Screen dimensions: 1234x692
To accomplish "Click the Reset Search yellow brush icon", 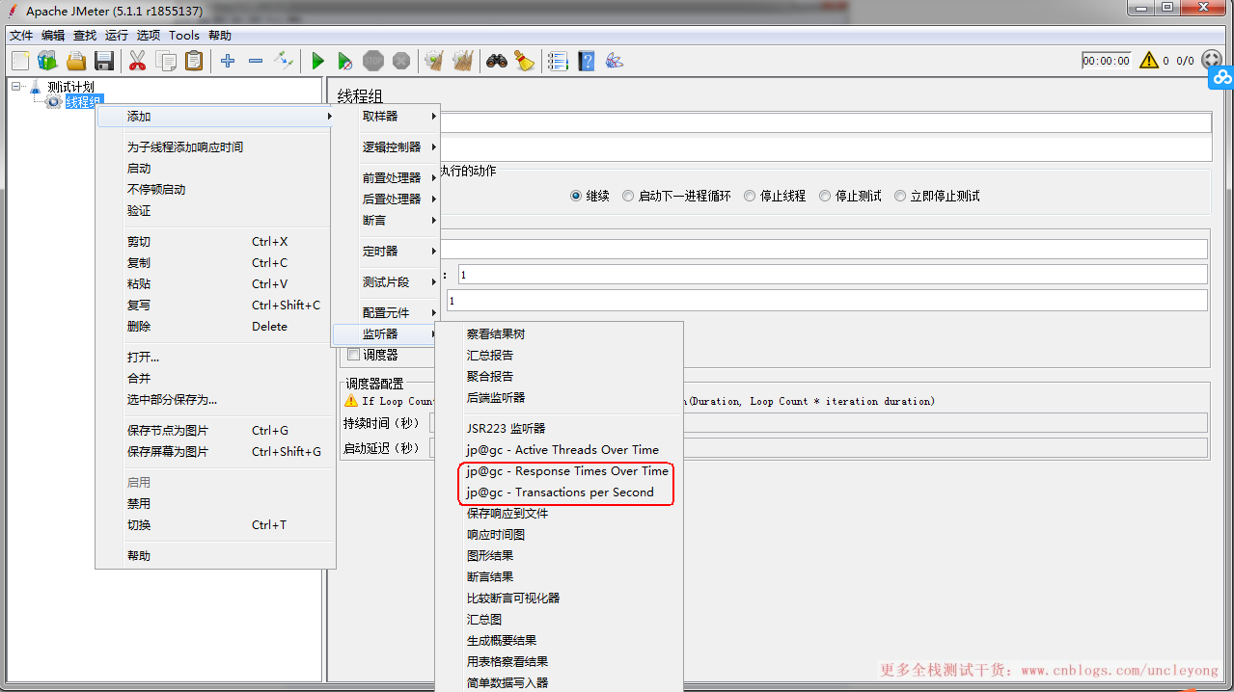I will [x=525, y=61].
